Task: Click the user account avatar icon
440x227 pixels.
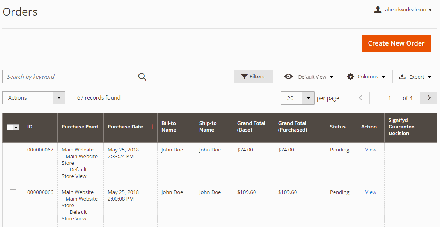Action: pyautogui.click(x=378, y=9)
